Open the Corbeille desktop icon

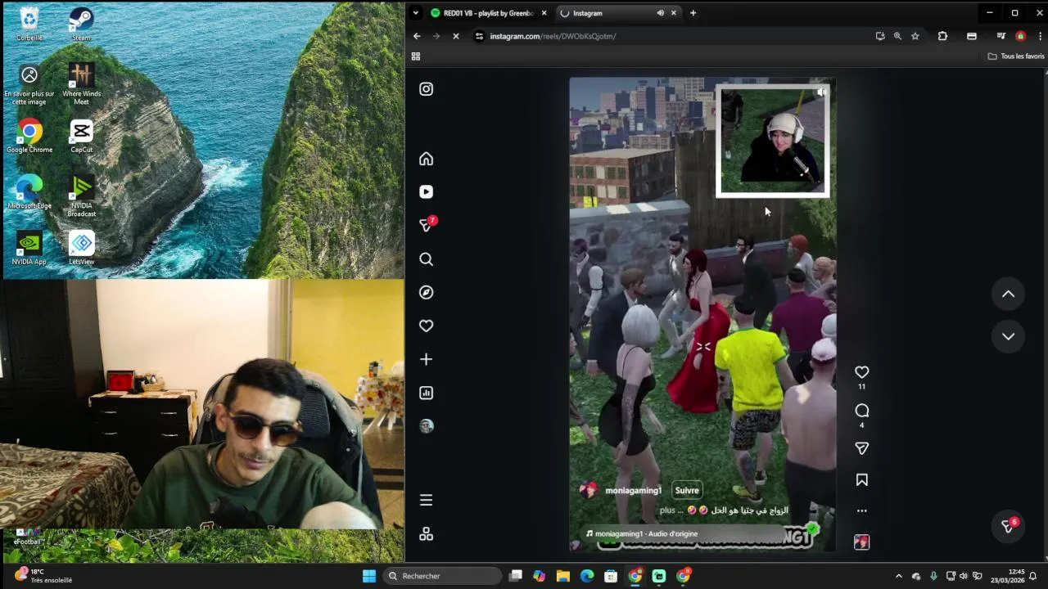click(29, 23)
